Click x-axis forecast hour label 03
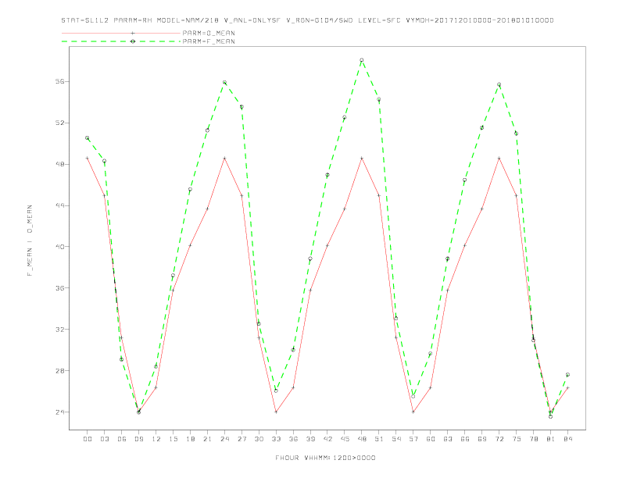Viewport: 619px width, 478px height. 104,439
